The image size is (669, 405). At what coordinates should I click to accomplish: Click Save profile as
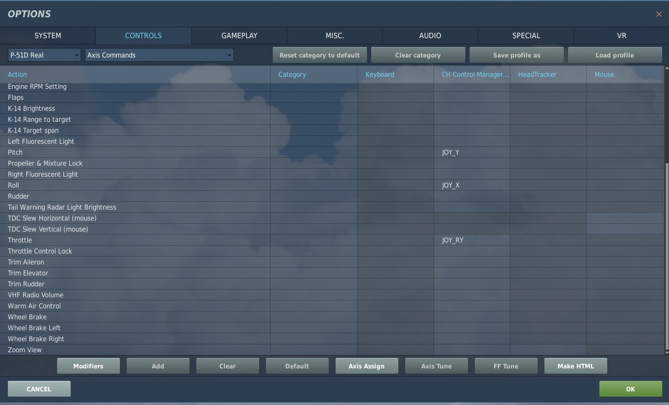pos(516,55)
